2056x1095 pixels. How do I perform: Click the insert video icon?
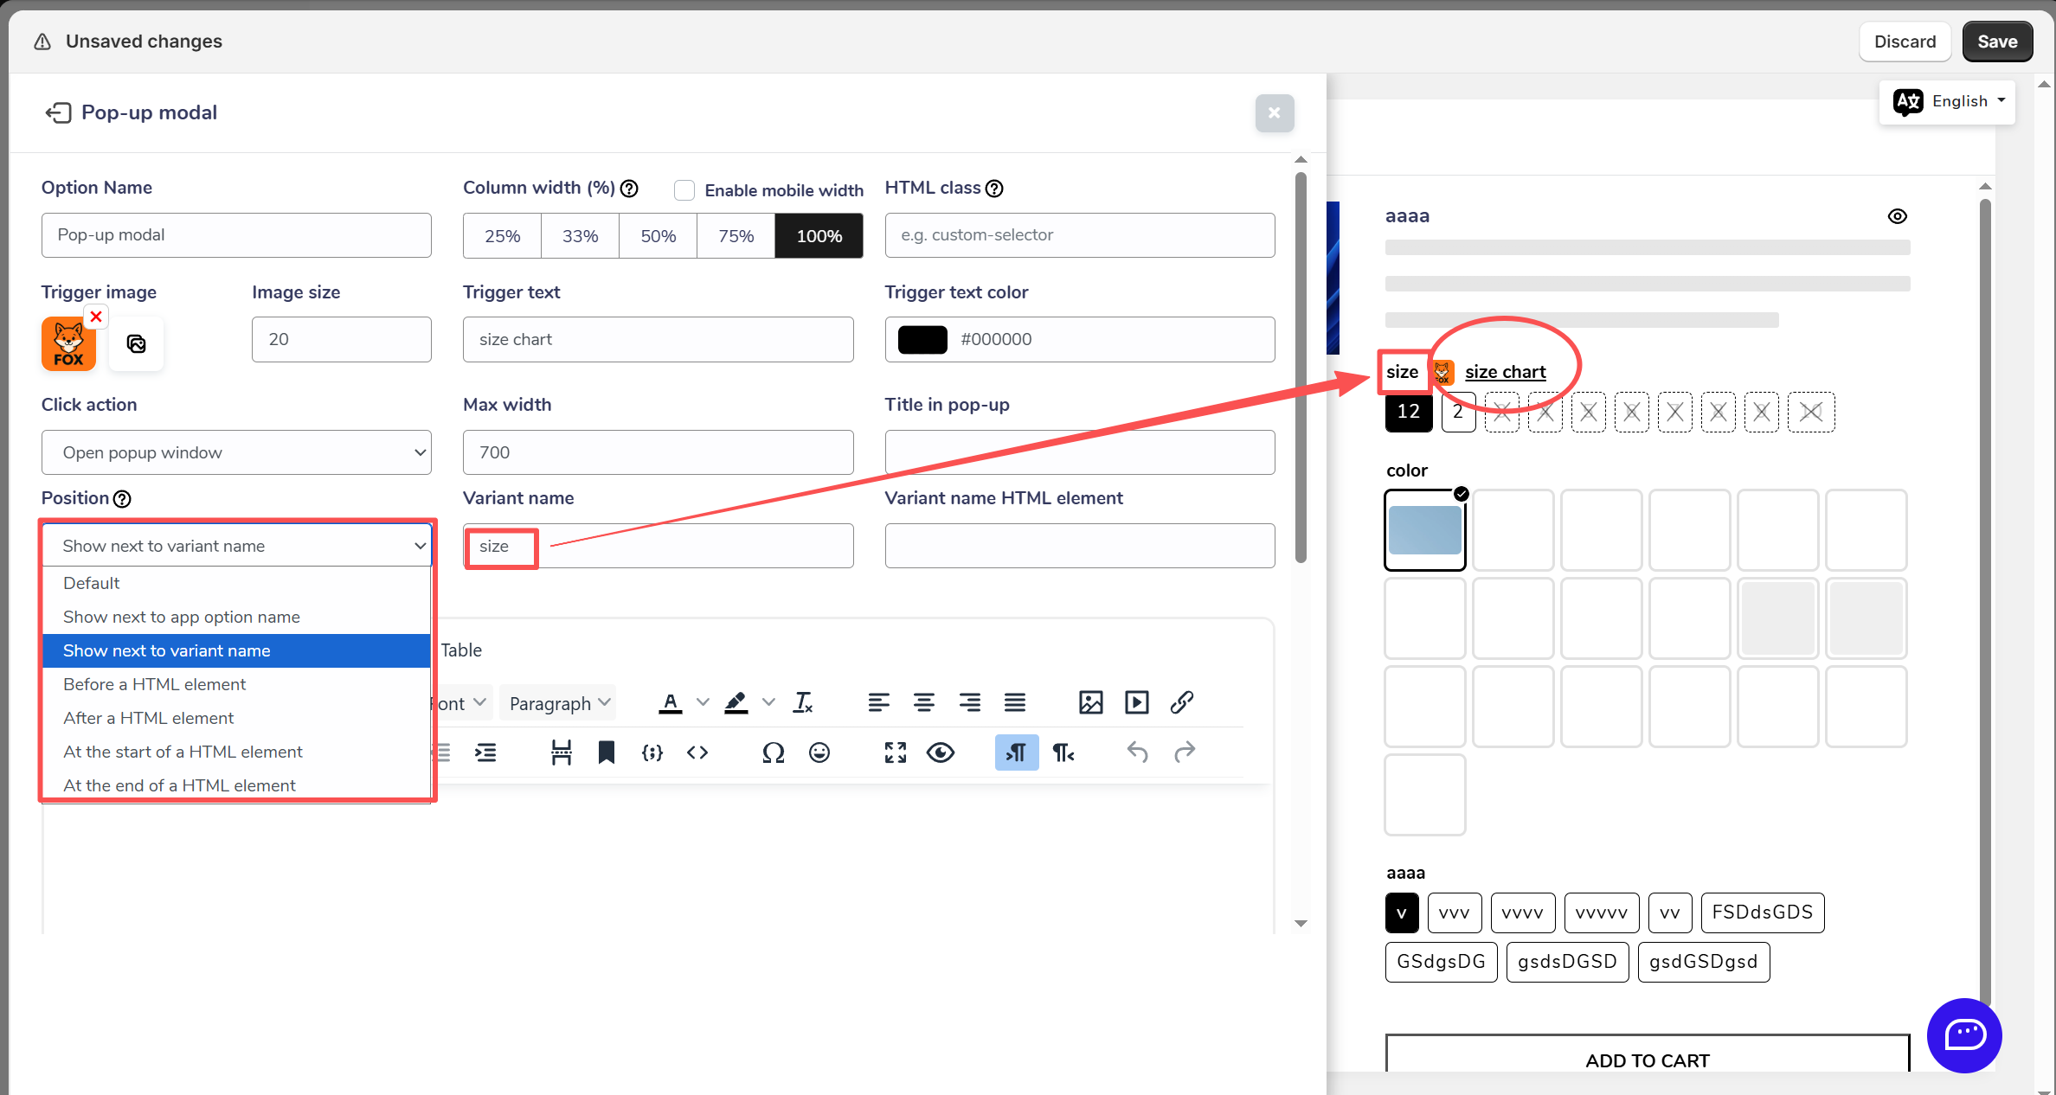[1136, 702]
